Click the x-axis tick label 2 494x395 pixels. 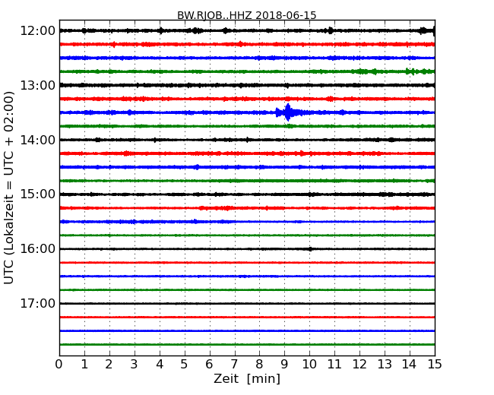pos(109,365)
